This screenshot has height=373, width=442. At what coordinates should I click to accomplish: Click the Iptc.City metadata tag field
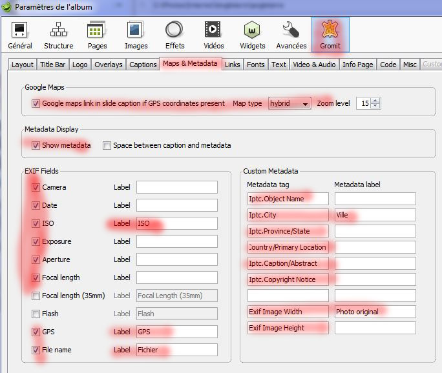pos(288,215)
